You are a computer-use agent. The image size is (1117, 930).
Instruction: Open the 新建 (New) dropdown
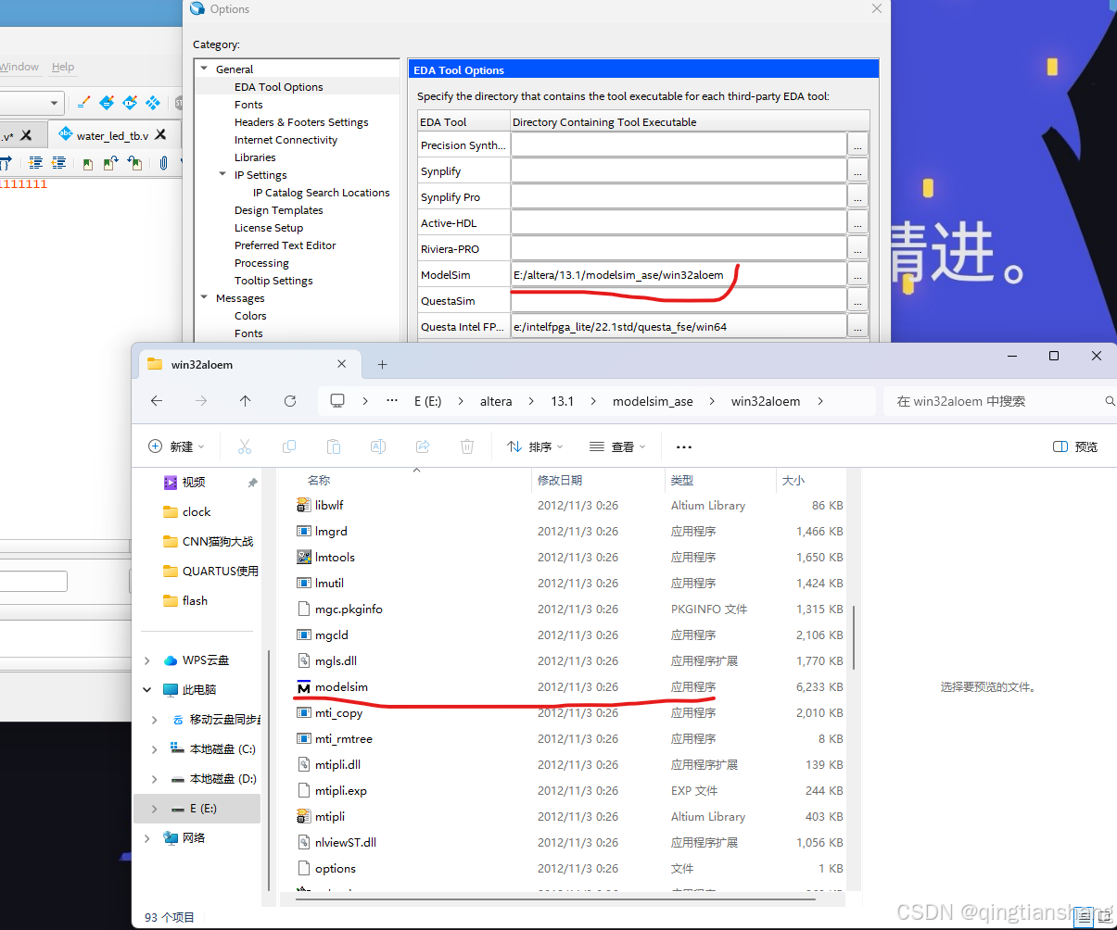coord(176,446)
